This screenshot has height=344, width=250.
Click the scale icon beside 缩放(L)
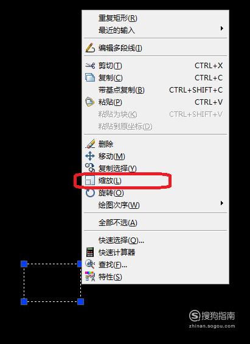coord(90,181)
